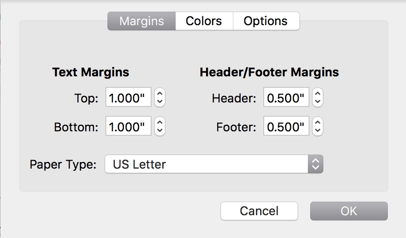
Task: Increase the Header margin with up arrow
Action: (x=318, y=93)
